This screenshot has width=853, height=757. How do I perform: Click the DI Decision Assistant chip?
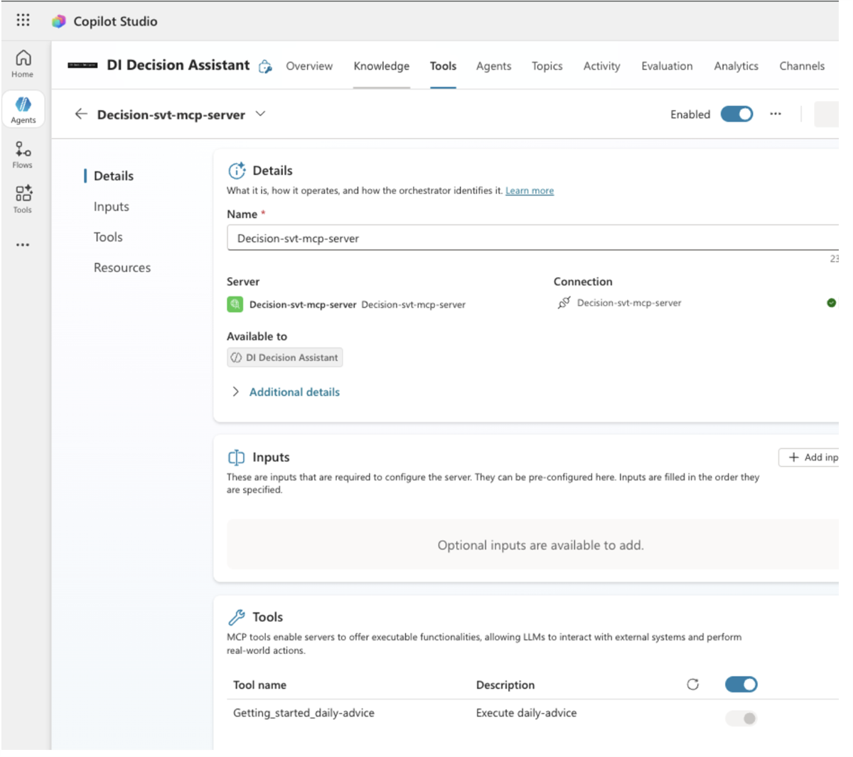[x=285, y=358]
